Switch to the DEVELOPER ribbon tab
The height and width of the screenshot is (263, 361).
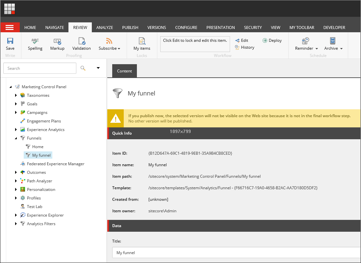click(334, 27)
